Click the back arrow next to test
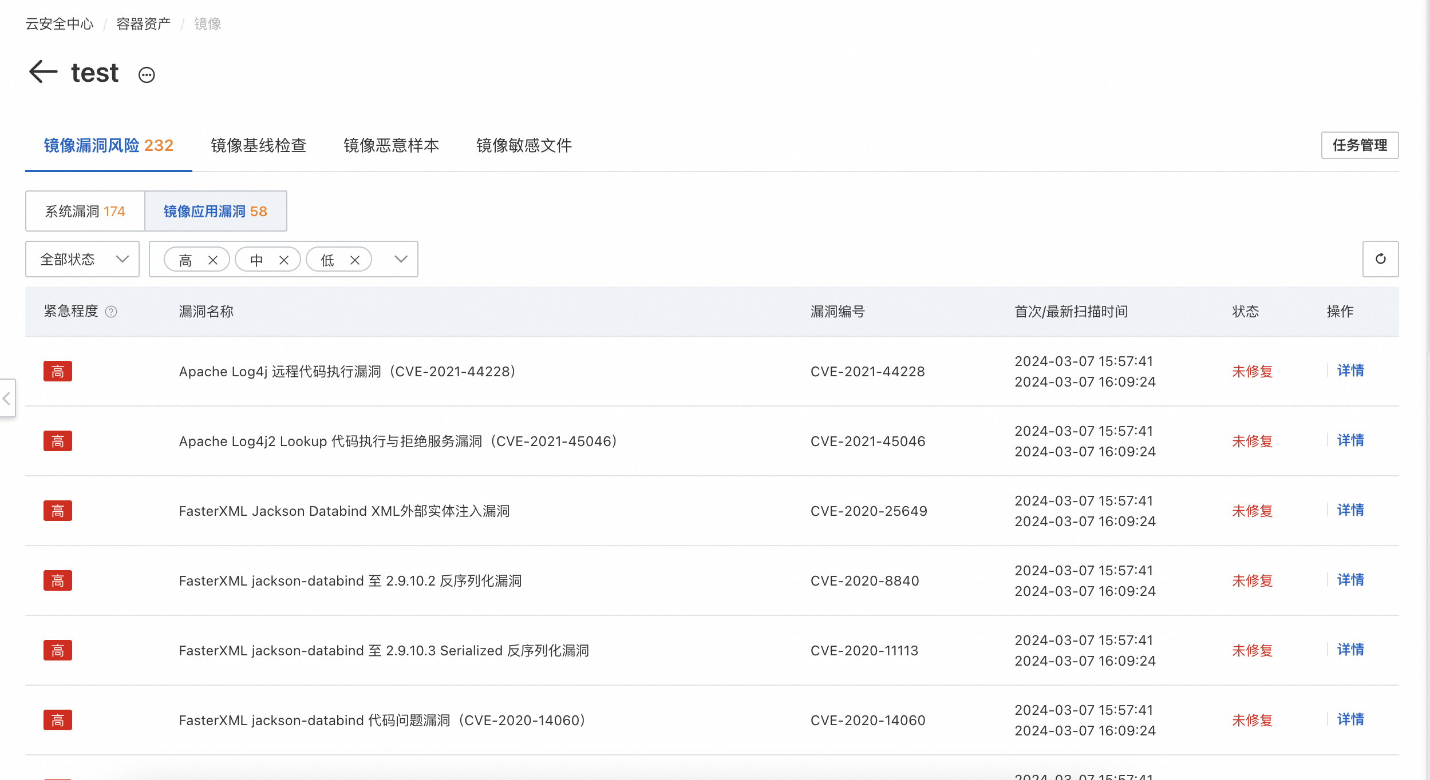1430x780 pixels. click(x=44, y=72)
